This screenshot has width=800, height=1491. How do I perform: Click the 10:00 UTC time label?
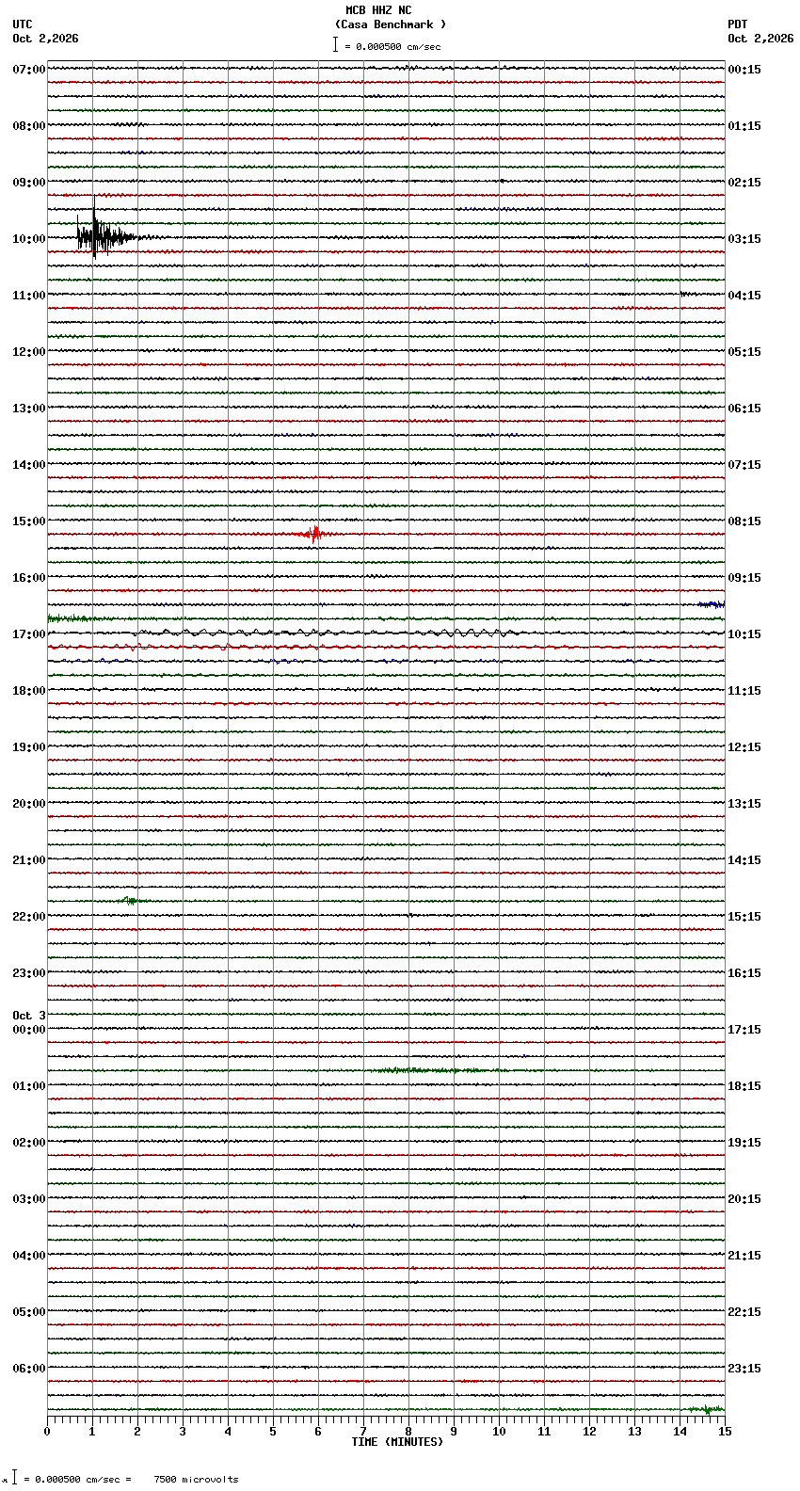point(29,239)
